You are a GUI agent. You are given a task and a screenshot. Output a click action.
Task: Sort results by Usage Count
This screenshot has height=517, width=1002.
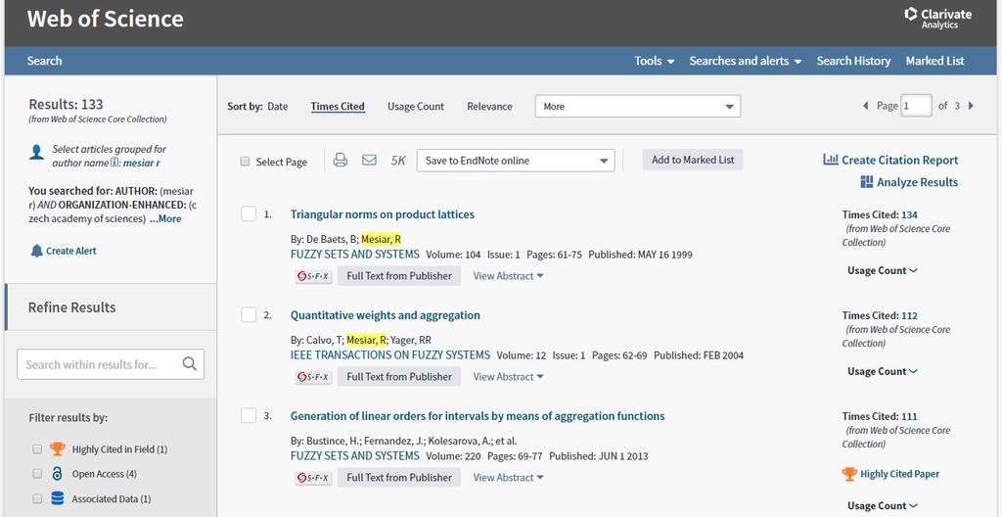pyautogui.click(x=415, y=106)
